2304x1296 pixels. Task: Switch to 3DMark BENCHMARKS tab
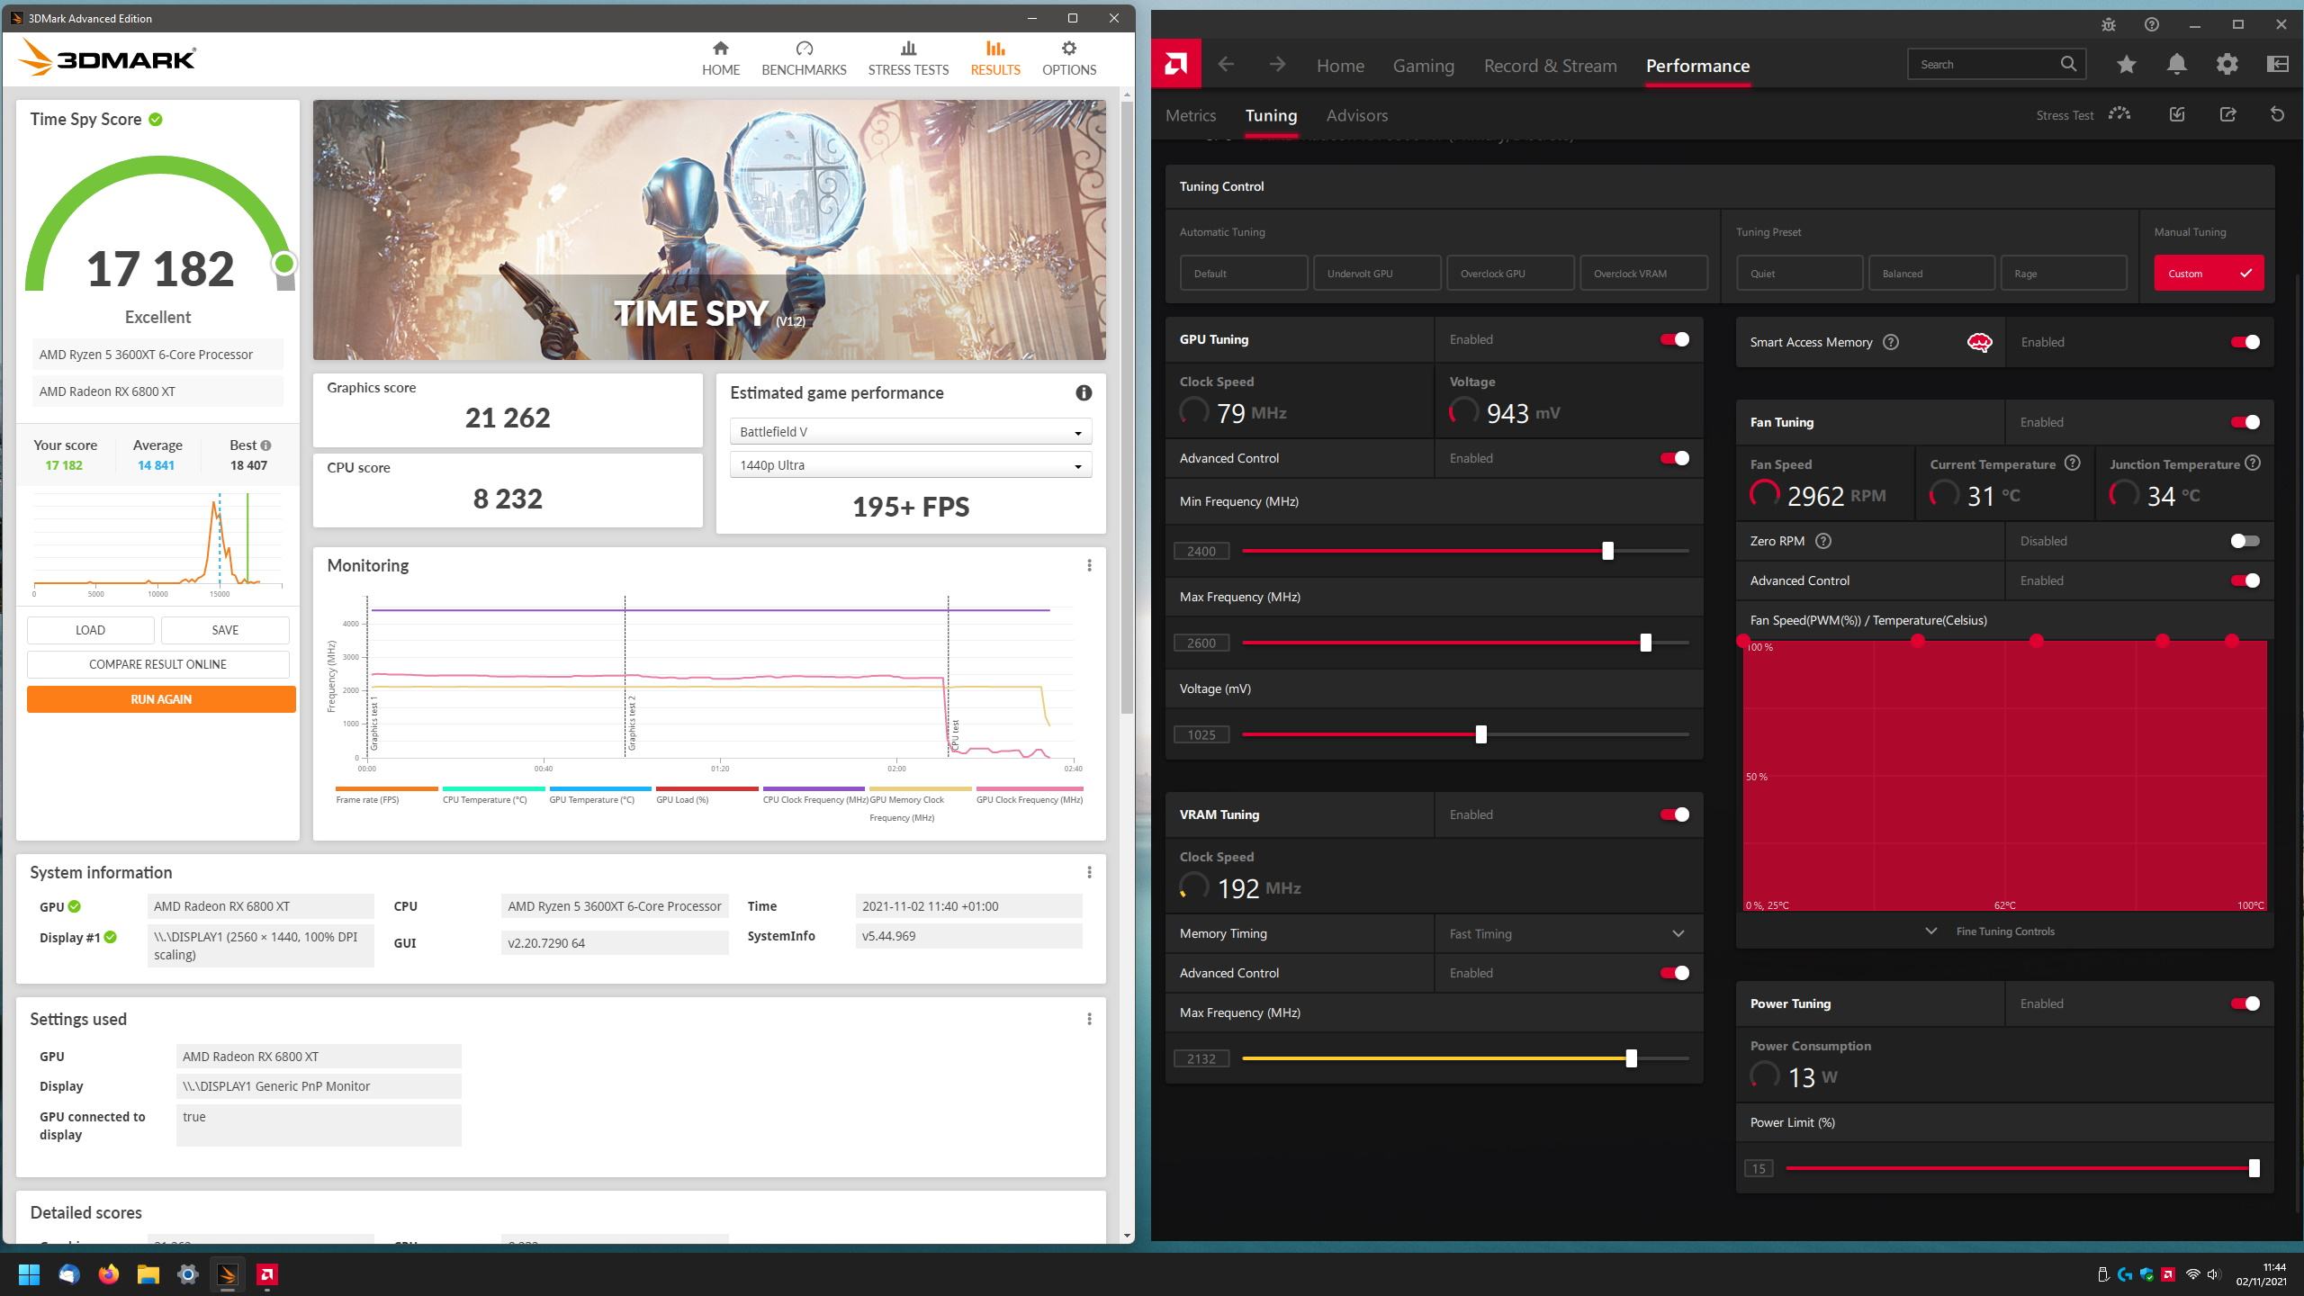(804, 58)
